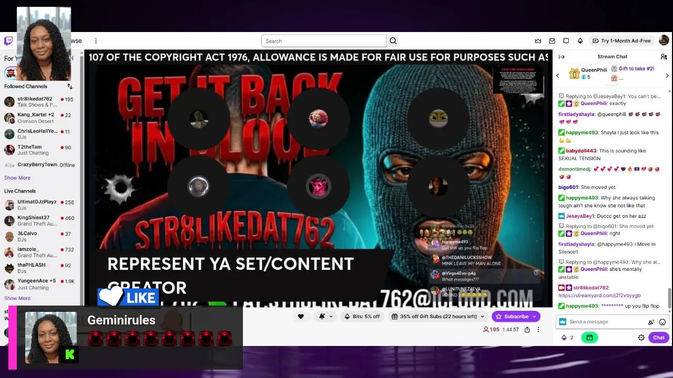673x378 pixels.
Task: Click JeseyaBey1 username in chat
Action: [x=580, y=216]
